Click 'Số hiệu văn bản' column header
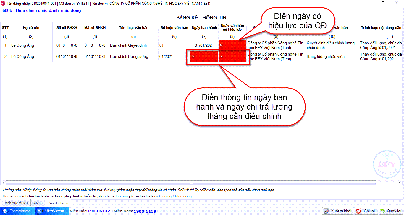The width and height of the screenshot is (404, 215). pos(174,28)
